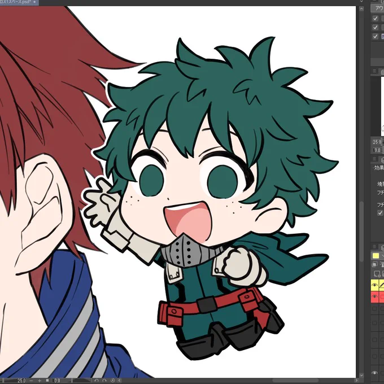Click the vertical scrollbar down arrow

point(361,375)
